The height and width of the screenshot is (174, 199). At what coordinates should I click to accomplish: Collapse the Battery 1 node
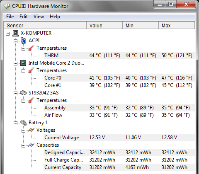16,123
